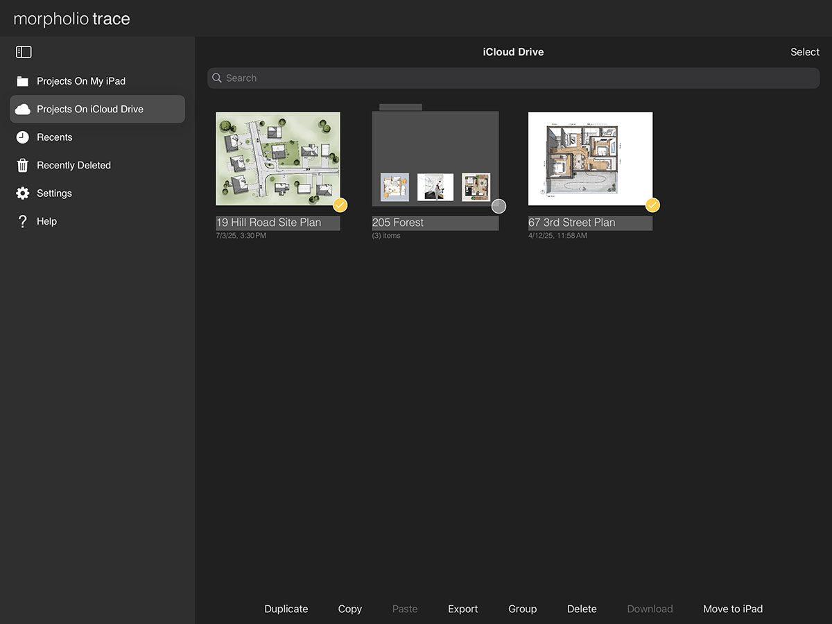Click into the Search field
Screen dimensions: 832x624
point(513,78)
